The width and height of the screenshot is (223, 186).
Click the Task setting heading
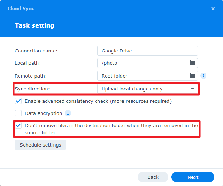pos(34,26)
